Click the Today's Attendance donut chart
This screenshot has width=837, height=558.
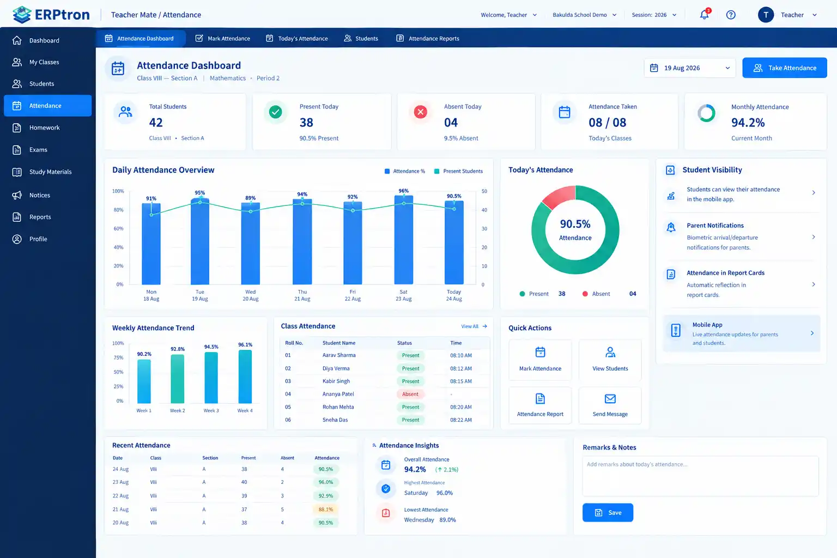[x=575, y=230]
